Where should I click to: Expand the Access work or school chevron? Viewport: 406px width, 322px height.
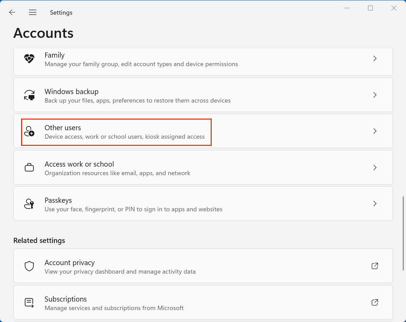[375, 168]
